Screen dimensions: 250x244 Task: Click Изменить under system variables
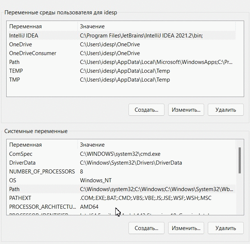click(186, 228)
